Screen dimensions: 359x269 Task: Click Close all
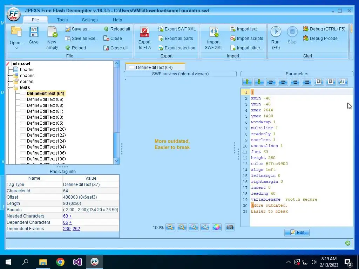[116, 48]
